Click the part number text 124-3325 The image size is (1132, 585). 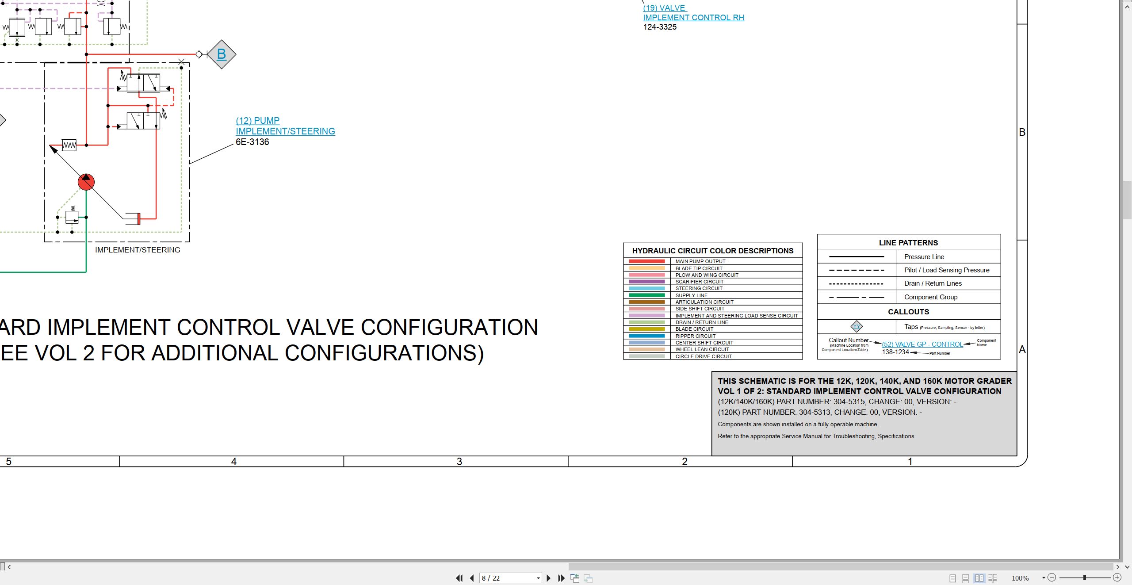click(660, 27)
